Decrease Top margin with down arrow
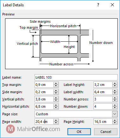This screenshot has height=138, width=120. (56, 86)
